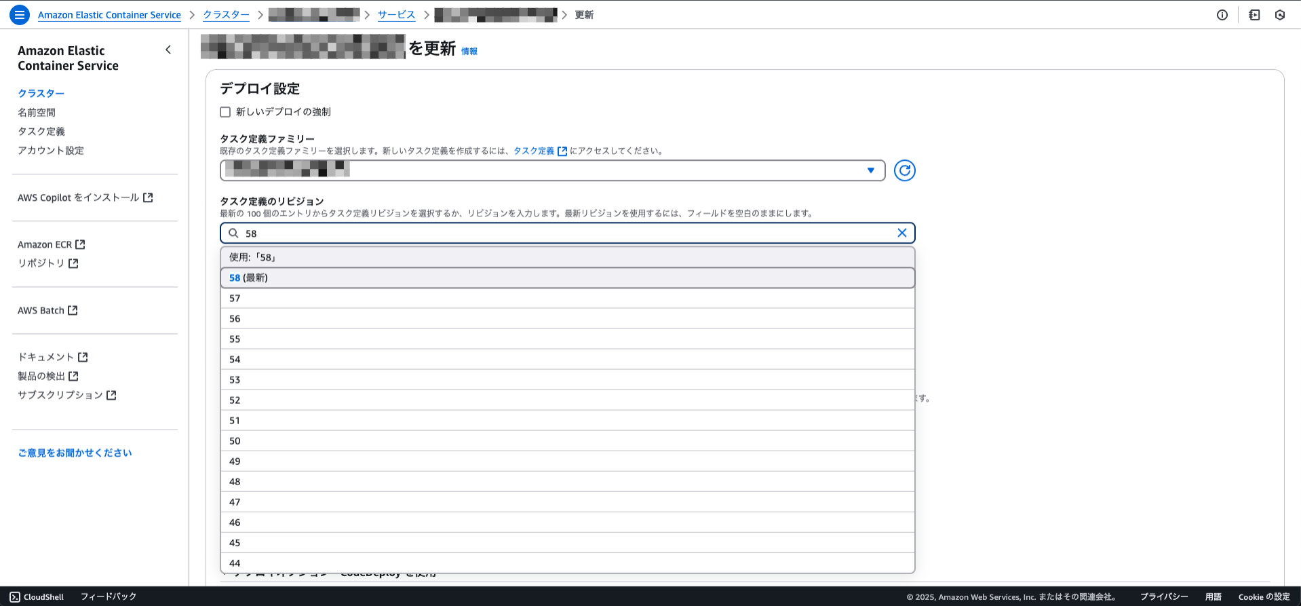Open プライバシー footer link

point(1164,597)
